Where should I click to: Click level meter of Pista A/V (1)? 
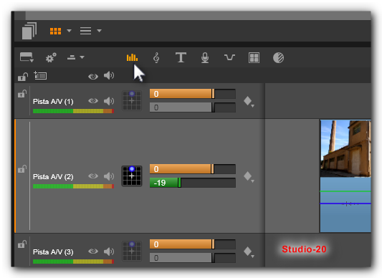73,111
